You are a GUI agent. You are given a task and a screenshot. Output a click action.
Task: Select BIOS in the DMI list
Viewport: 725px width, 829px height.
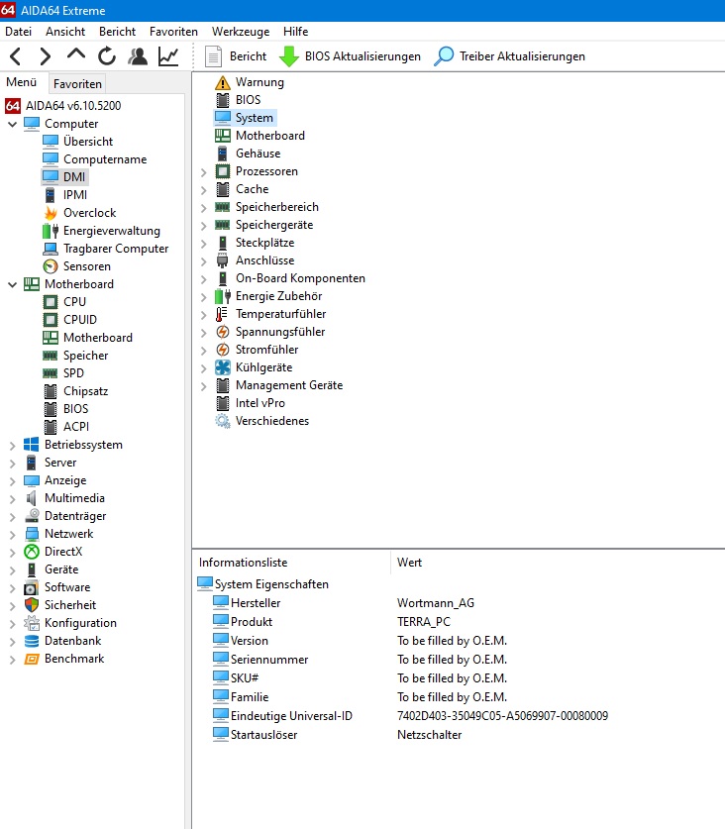[x=248, y=100]
